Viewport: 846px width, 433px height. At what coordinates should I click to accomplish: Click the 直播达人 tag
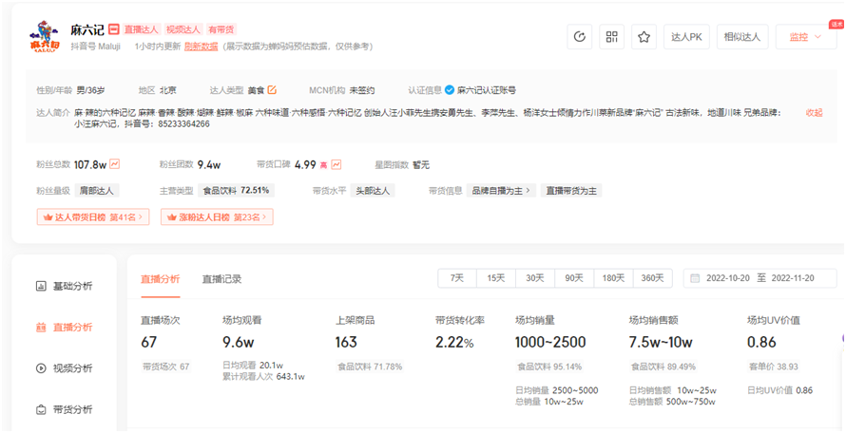[x=142, y=29]
